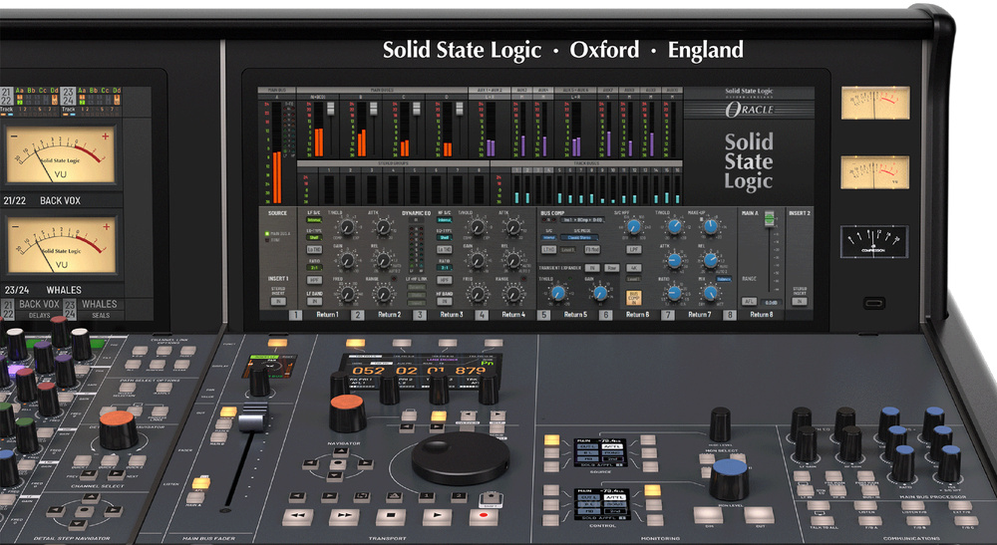Click the Bus Comp S/C HPF knob
Viewport: 997px width, 545px height.
coord(634,227)
